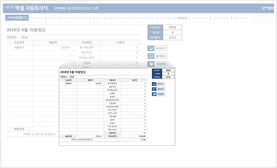Open the 급여명세서2 menu
Viewport: 277px width, 168px height.
[147, 18]
